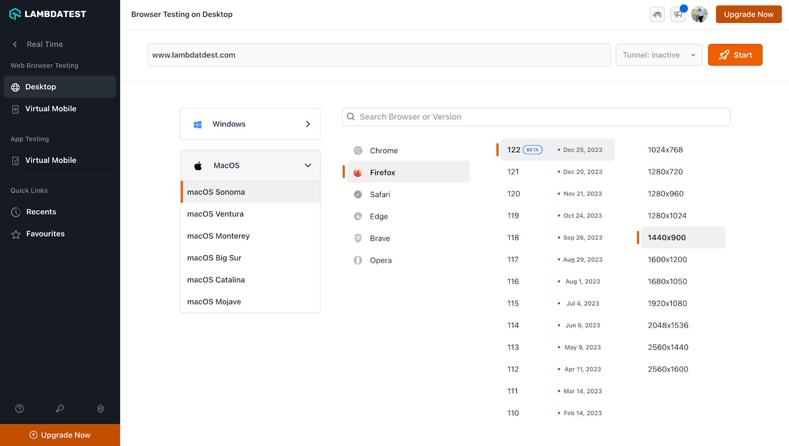
Task: Select the Brave browser icon
Action: point(358,239)
